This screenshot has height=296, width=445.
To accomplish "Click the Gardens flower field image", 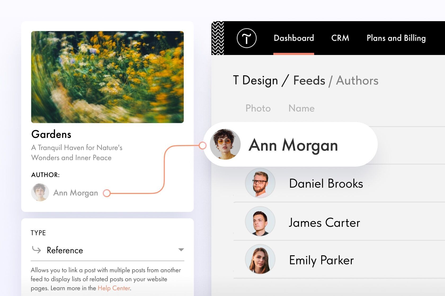I will click(x=107, y=77).
